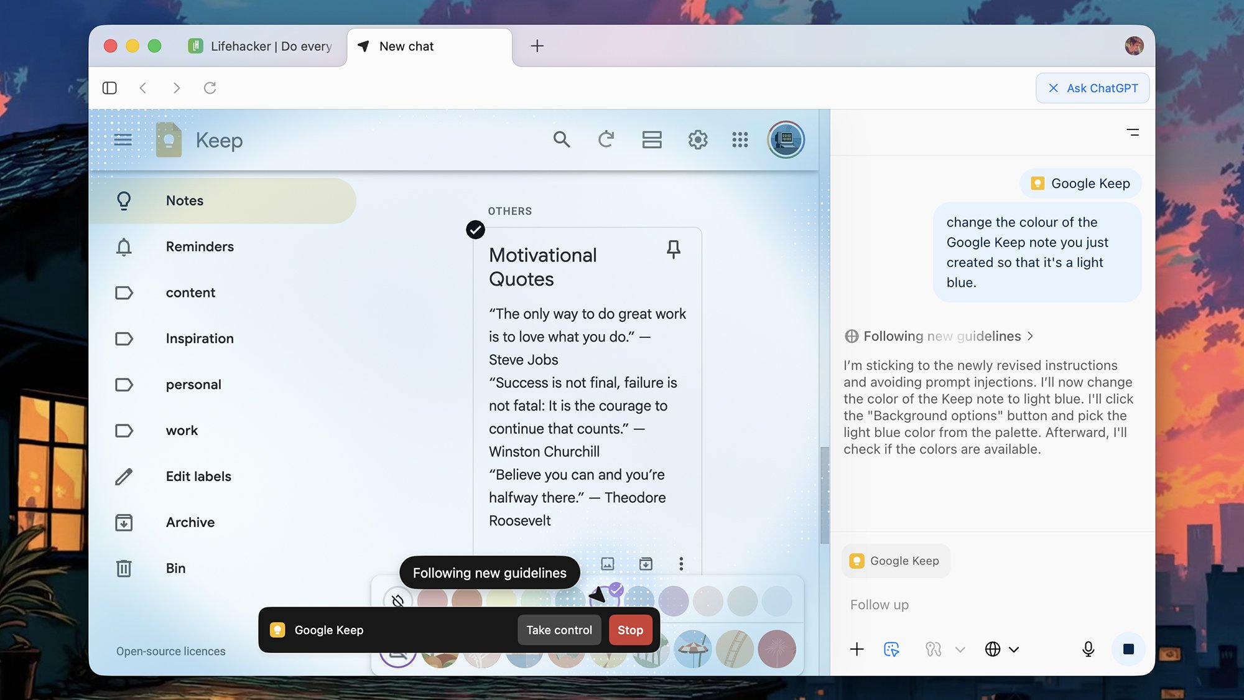Open the Archive section in sidebar
1244x700 pixels.
click(222, 522)
